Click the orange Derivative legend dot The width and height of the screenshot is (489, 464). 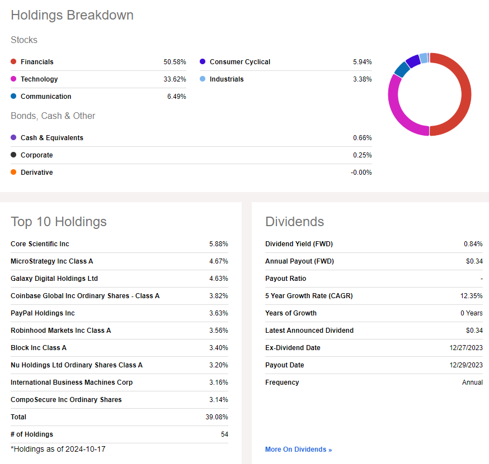(13, 173)
